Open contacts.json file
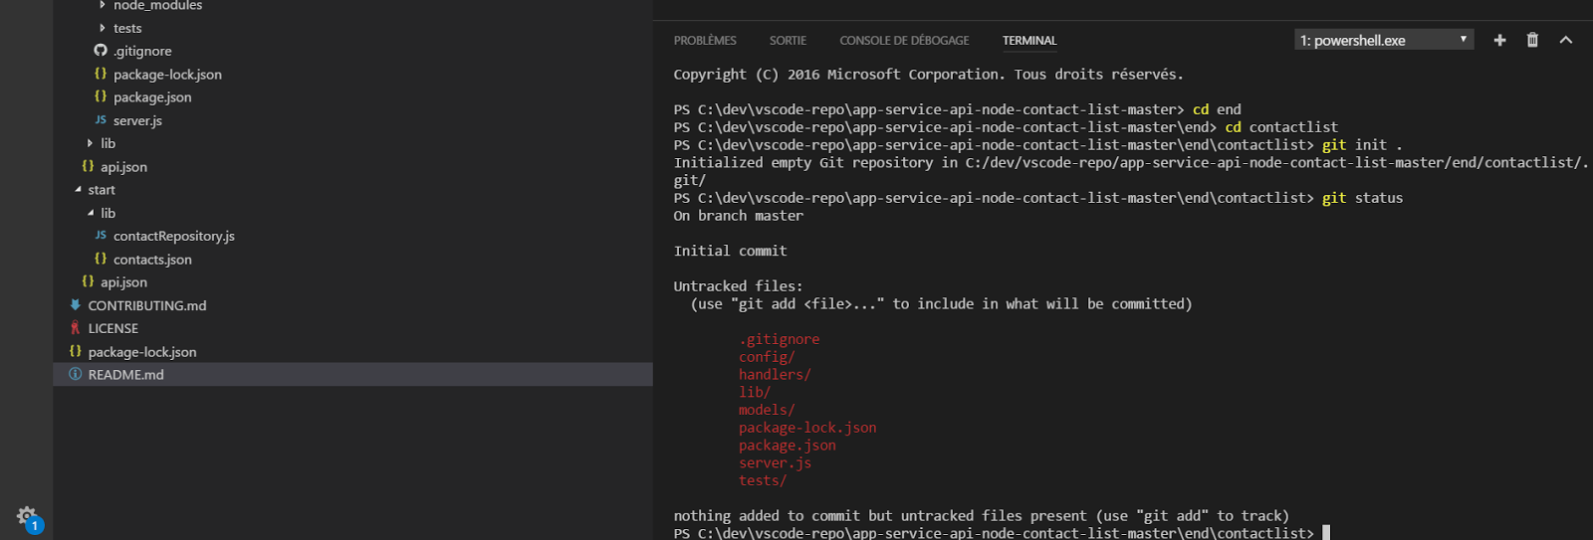 click(x=152, y=260)
